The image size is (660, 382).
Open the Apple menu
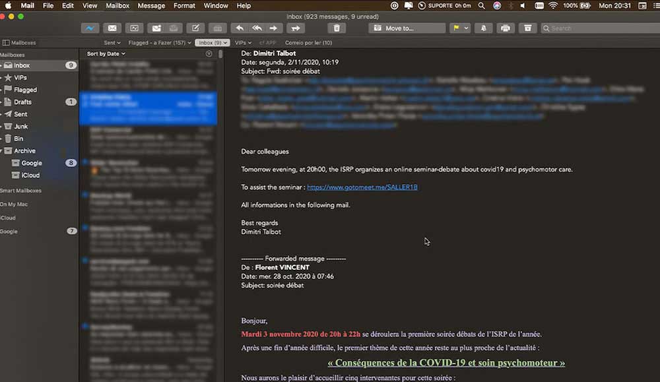pos(8,5)
